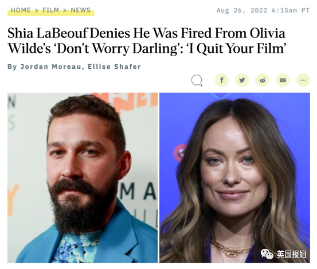Open the FILM breadcrumb section
The width and height of the screenshot is (317, 269).
tap(51, 10)
